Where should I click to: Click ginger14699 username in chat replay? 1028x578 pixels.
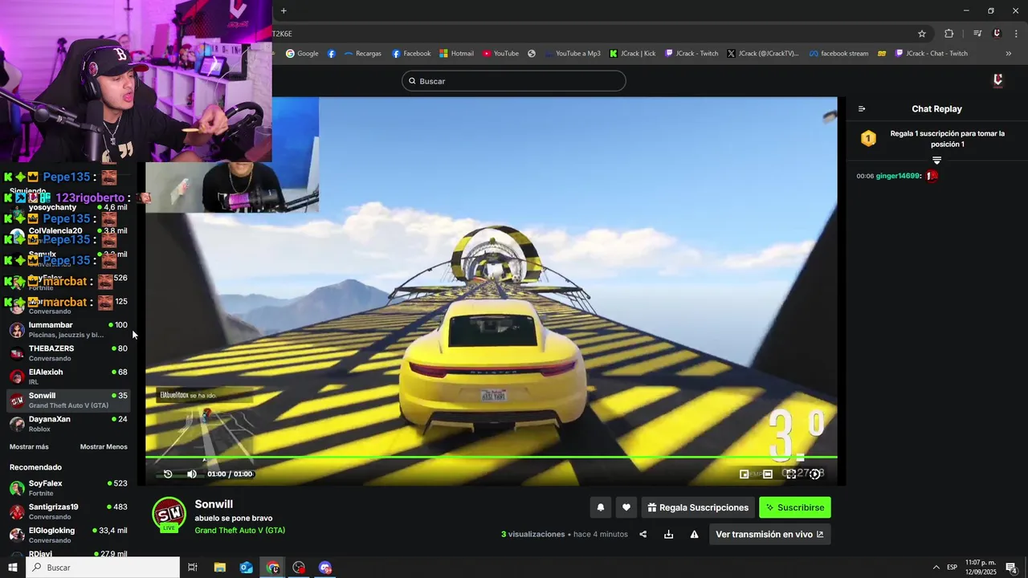pyautogui.click(x=897, y=176)
